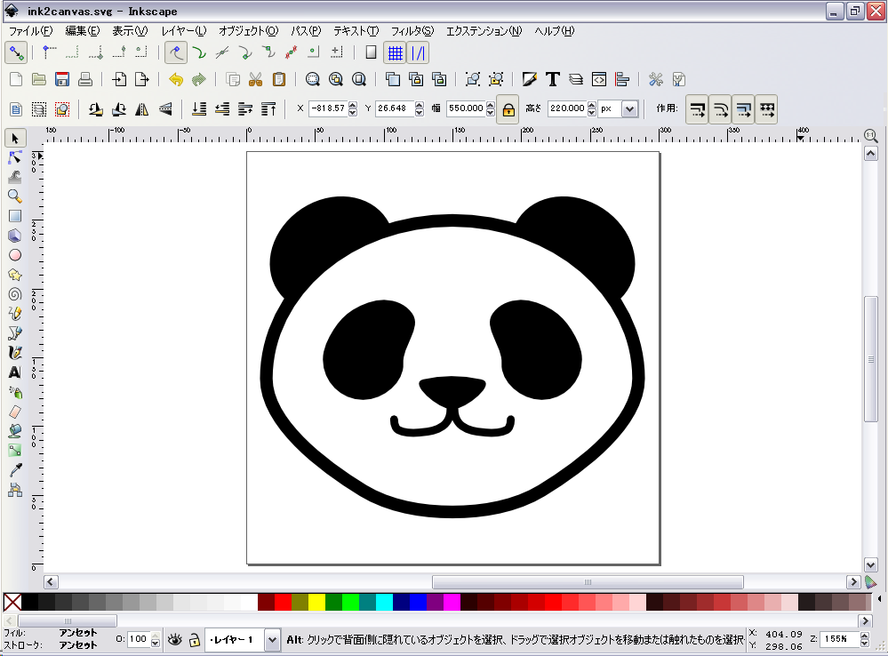Screen dimensions: 888x656
Task: Click the Undo arrow icon
Action: pos(176,79)
